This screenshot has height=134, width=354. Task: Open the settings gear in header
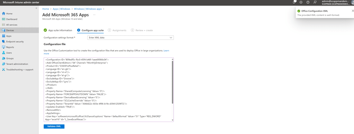coord(301,2)
